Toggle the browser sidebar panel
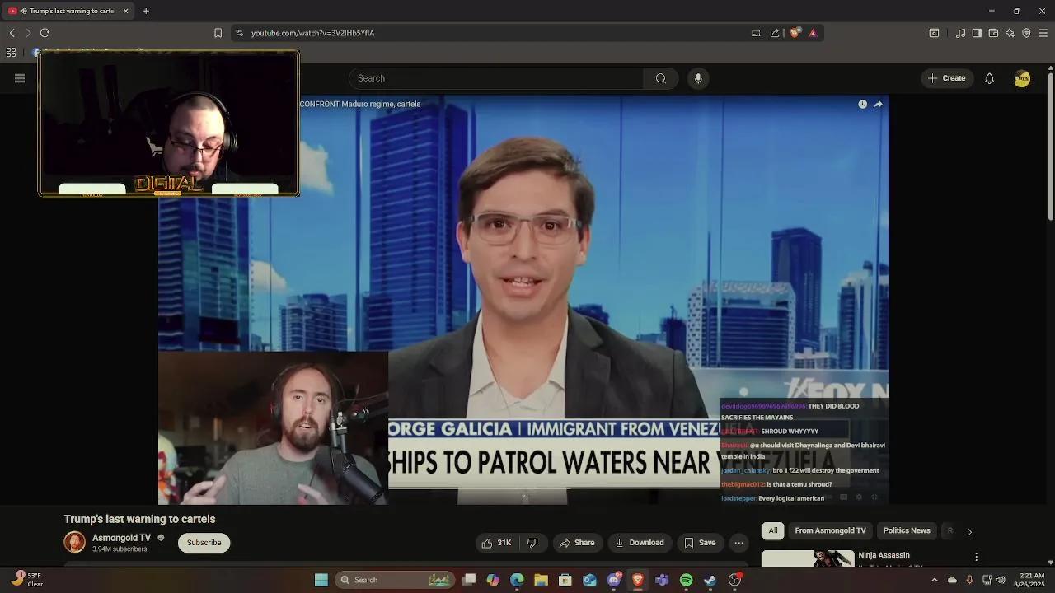Image resolution: width=1055 pixels, height=593 pixels. 977,33
